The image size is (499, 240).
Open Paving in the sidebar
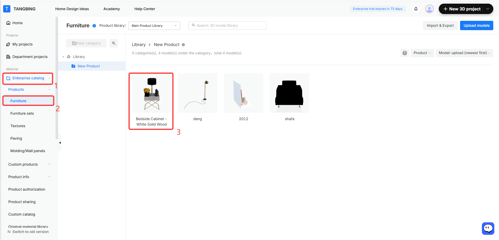16,138
